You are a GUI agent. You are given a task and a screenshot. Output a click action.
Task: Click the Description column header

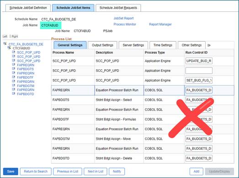click(104, 52)
